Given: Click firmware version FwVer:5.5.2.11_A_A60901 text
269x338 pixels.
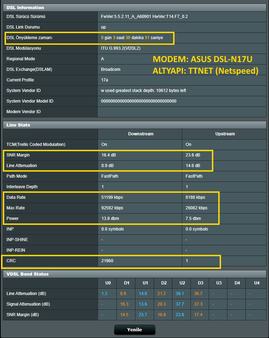Looking at the screenshot, I should pos(126,17).
